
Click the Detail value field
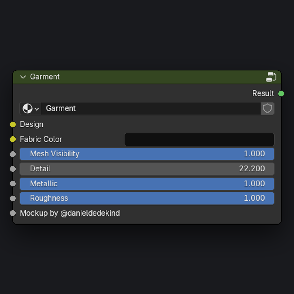[147, 169]
